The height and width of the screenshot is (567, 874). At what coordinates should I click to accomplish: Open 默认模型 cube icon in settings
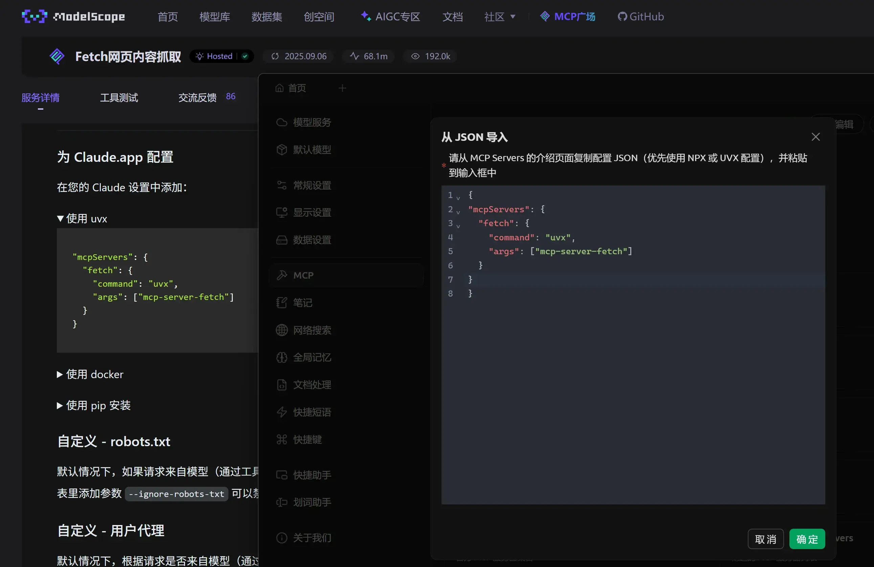point(282,150)
